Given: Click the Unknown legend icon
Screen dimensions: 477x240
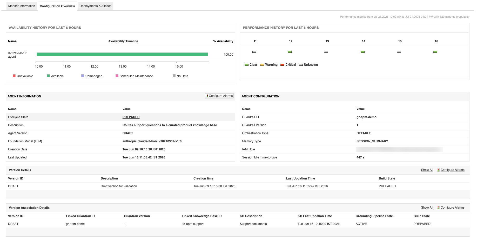Looking at the screenshot, I should click(x=301, y=65).
